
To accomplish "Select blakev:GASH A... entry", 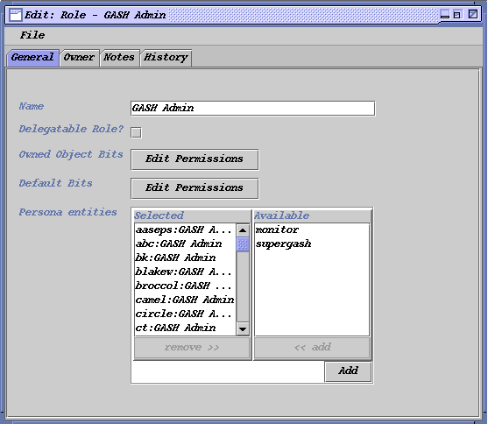I will point(185,272).
